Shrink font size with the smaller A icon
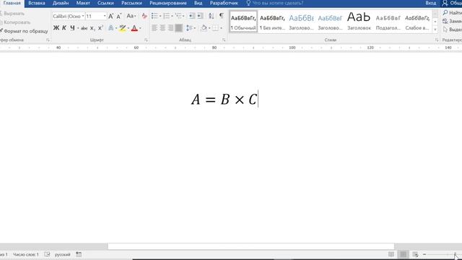The image size is (462, 260). [118, 16]
